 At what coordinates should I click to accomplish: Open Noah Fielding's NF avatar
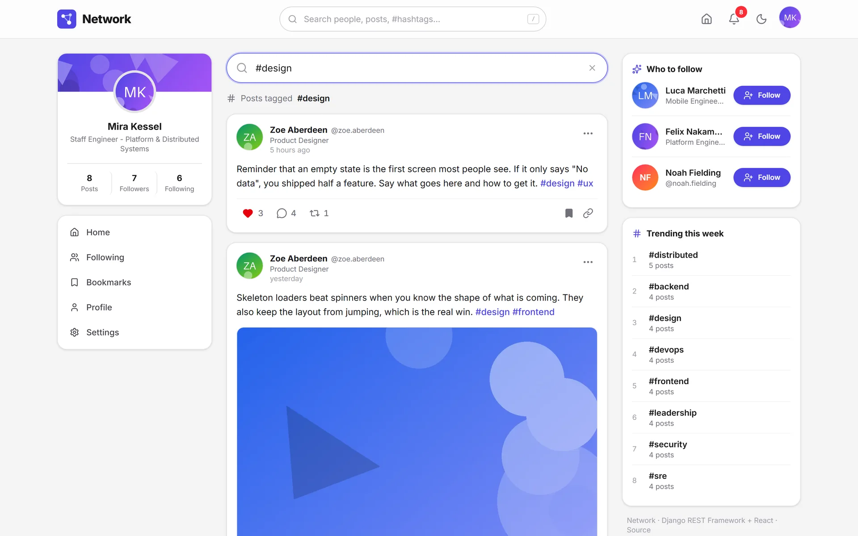[x=645, y=177]
